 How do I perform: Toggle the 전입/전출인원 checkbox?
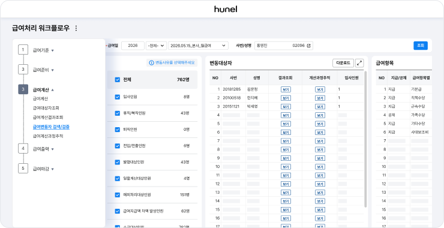coord(118,146)
